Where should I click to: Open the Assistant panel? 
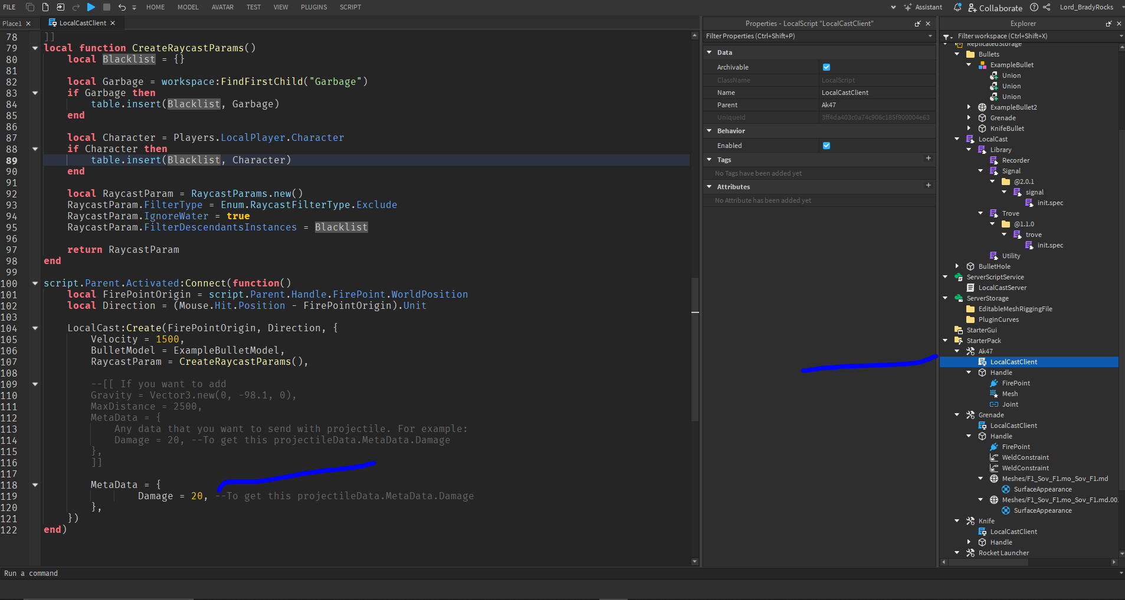click(x=923, y=7)
